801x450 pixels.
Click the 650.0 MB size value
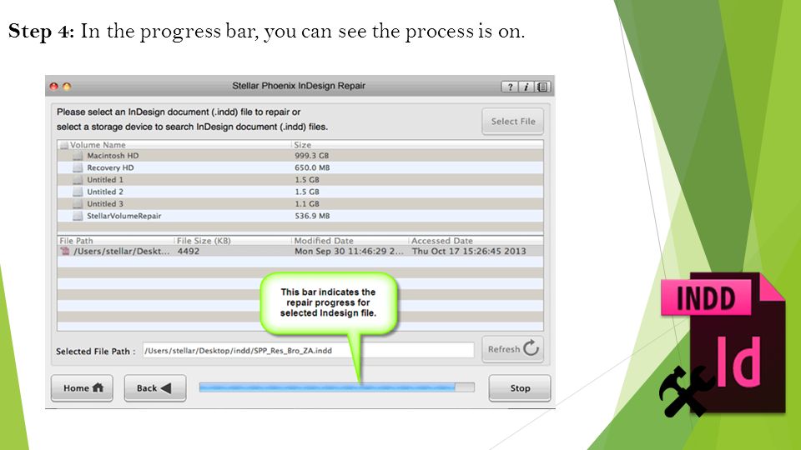[312, 167]
